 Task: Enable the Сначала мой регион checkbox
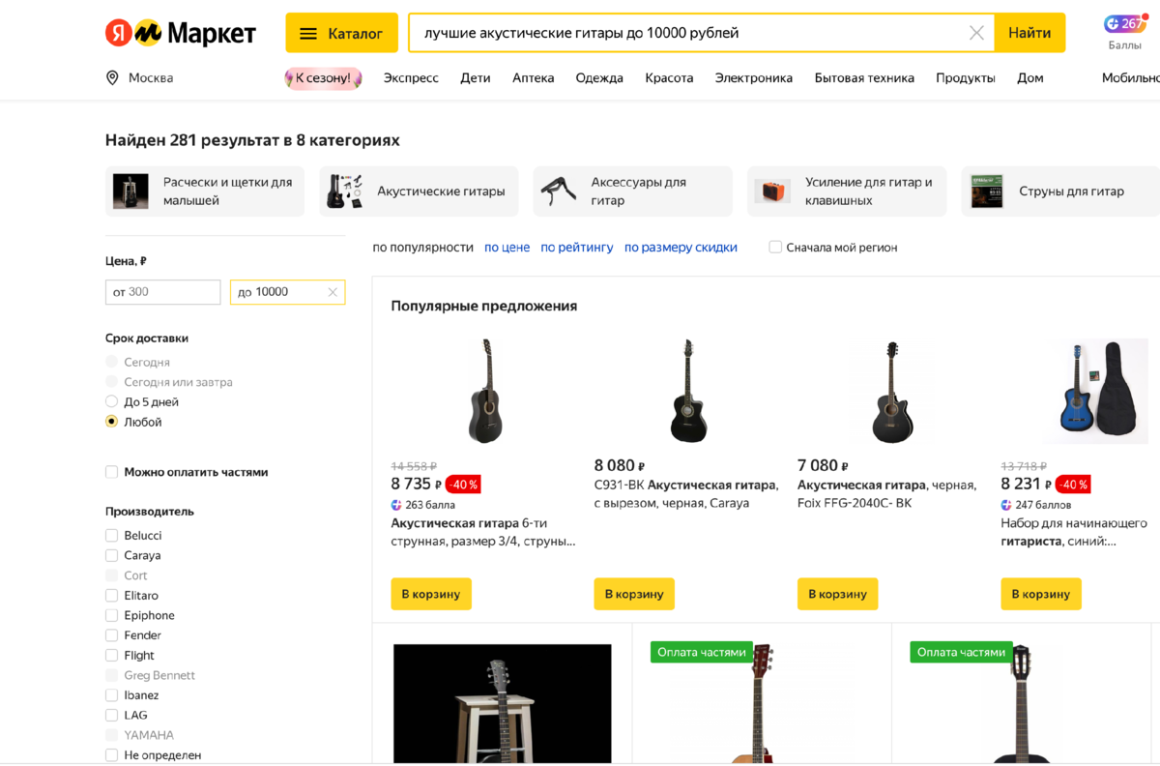(x=775, y=247)
